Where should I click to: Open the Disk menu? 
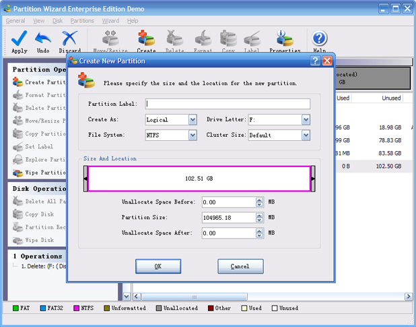57,21
